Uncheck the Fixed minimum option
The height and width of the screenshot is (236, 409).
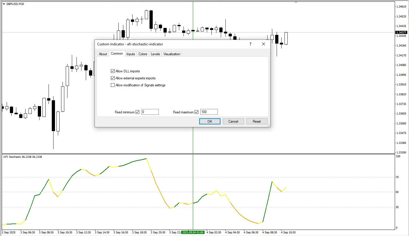pos(138,112)
